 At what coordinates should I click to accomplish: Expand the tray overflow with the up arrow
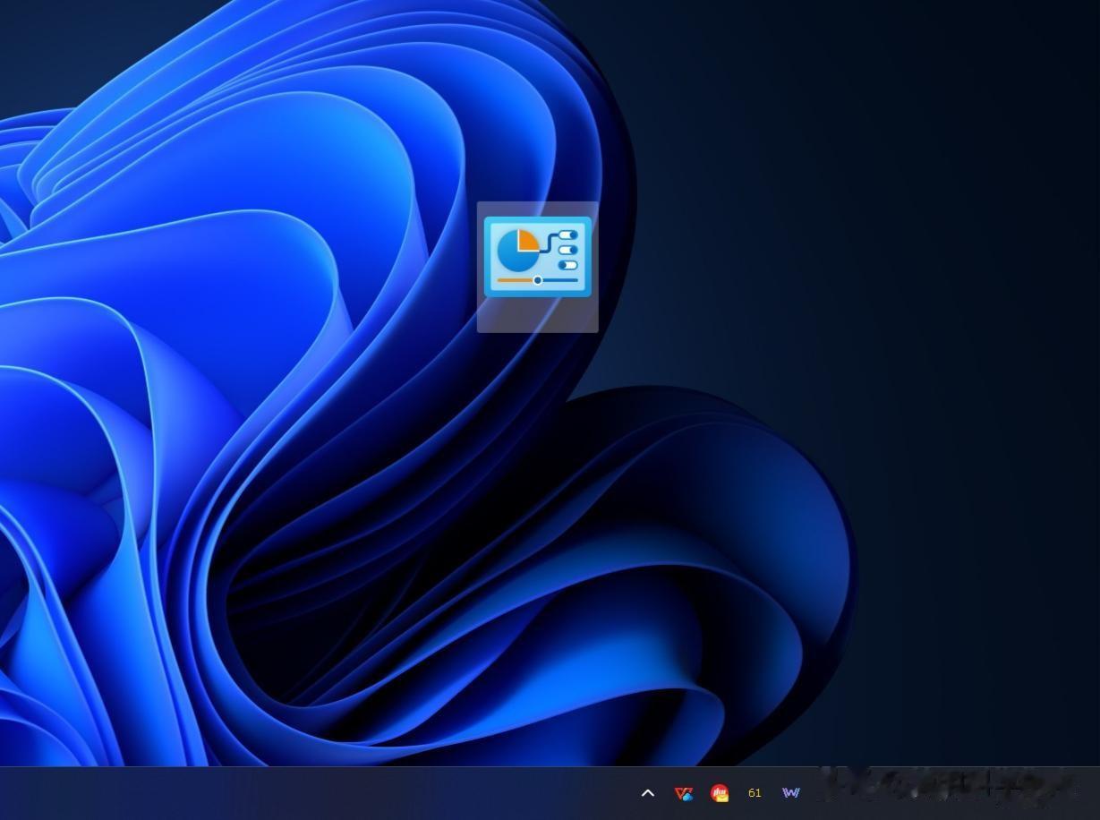tap(648, 793)
